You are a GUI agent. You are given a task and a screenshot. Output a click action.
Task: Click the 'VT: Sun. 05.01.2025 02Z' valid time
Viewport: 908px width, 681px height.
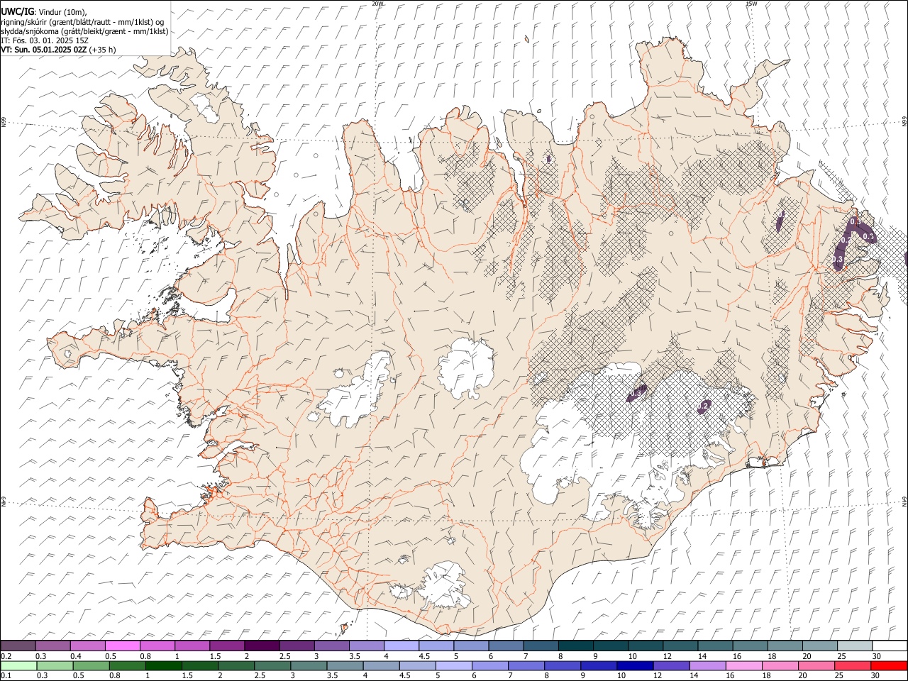[x=43, y=50]
